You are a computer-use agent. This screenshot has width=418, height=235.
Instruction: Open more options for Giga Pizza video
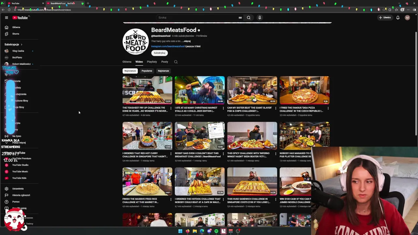click(x=328, y=108)
